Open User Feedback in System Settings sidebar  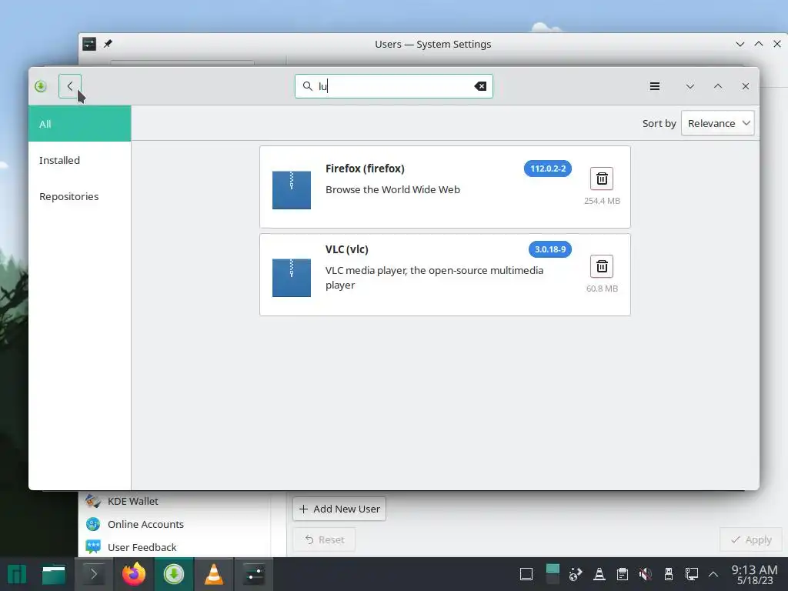click(174, 547)
